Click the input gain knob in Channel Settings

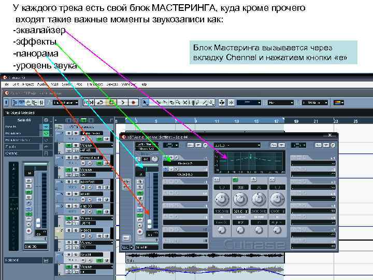[154, 159]
